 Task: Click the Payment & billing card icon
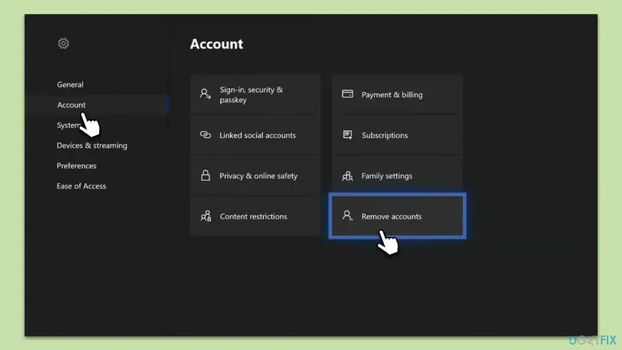point(348,94)
